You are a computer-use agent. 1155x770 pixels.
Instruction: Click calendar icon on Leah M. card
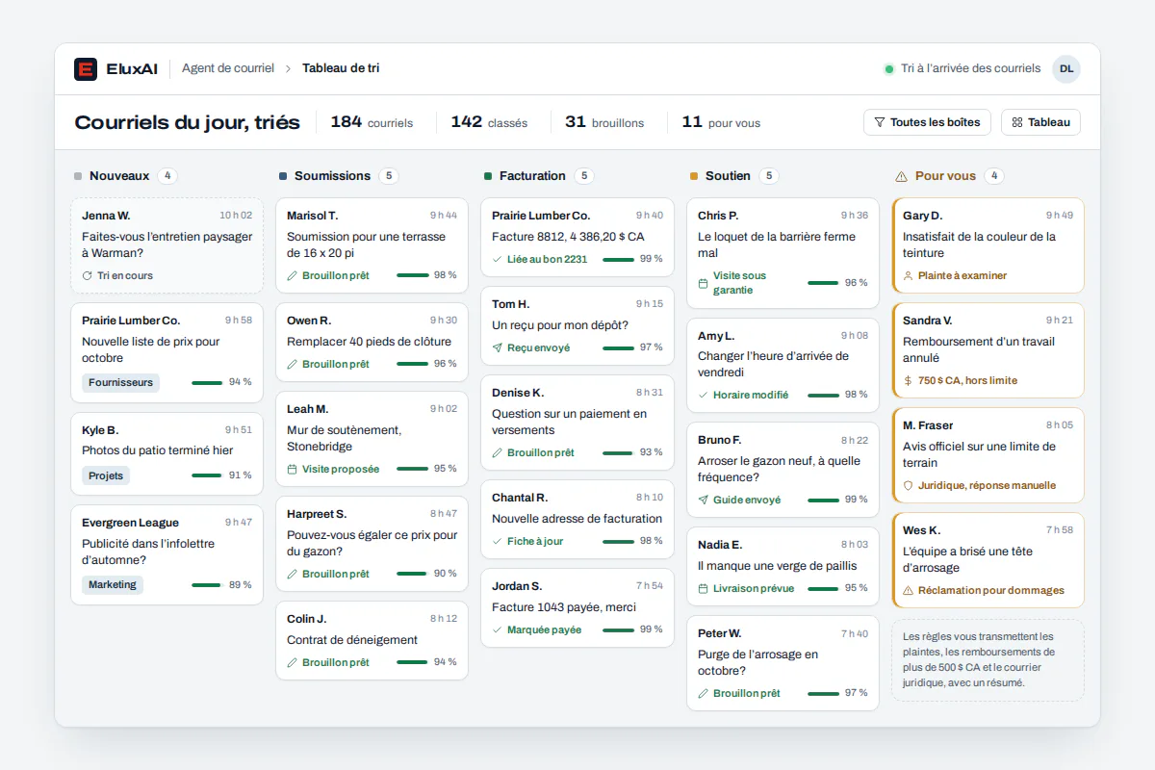tap(293, 469)
